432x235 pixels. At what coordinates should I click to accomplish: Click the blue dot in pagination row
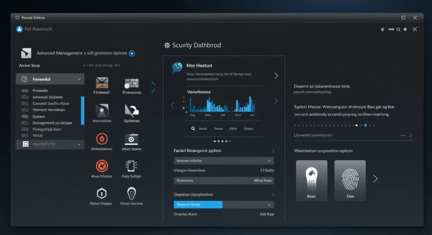(366, 125)
